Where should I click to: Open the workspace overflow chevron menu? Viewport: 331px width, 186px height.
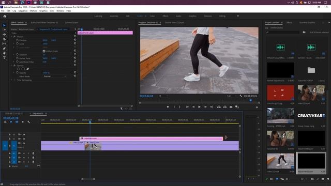pos(238,16)
